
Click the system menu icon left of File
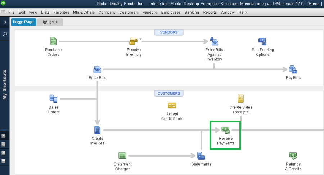(3, 12)
